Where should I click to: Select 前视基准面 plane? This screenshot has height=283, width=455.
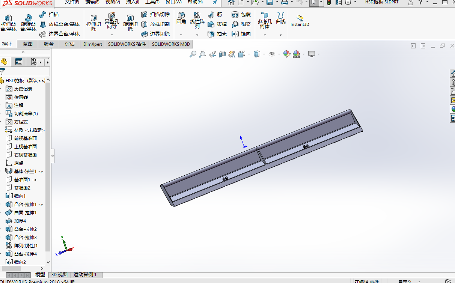[22, 138]
